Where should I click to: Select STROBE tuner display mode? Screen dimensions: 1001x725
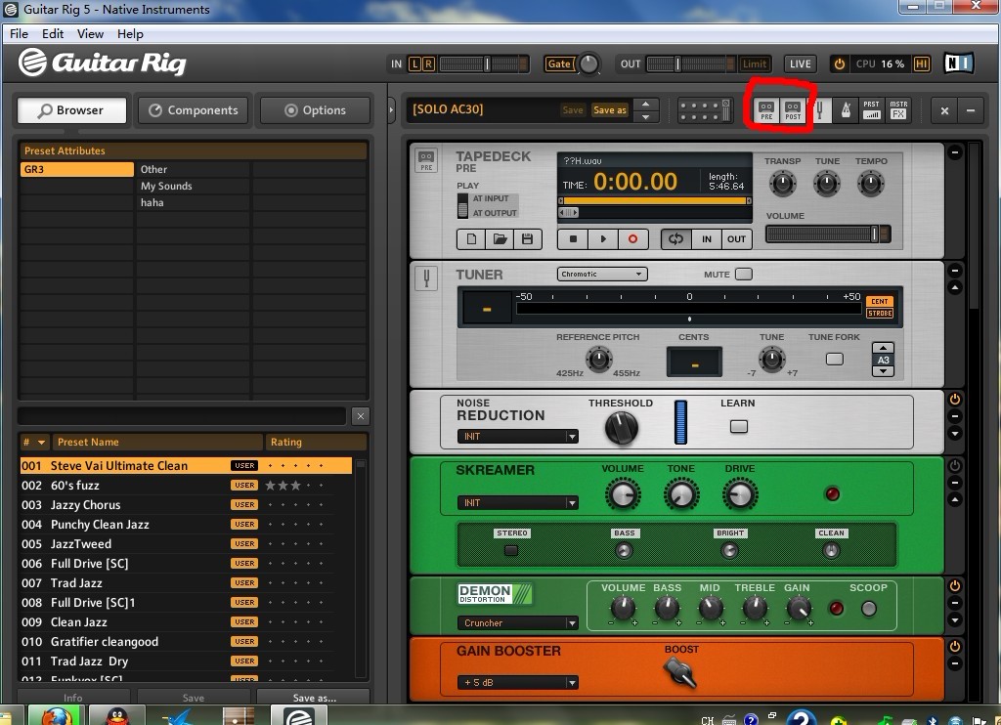880,313
